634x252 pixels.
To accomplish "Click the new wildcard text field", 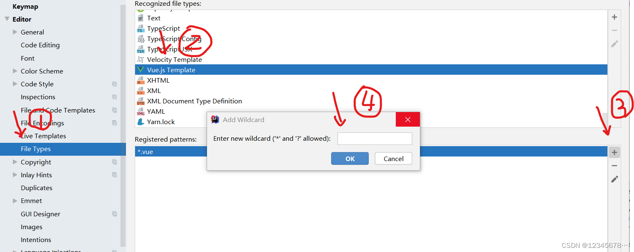I will 375,139.
